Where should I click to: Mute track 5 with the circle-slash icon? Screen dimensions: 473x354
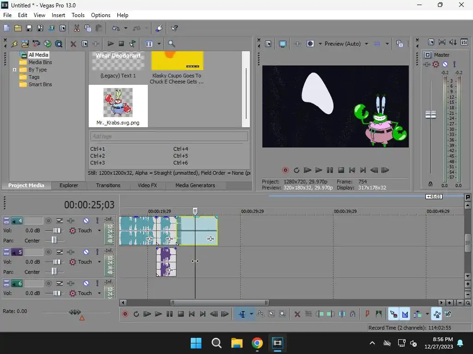(x=86, y=252)
